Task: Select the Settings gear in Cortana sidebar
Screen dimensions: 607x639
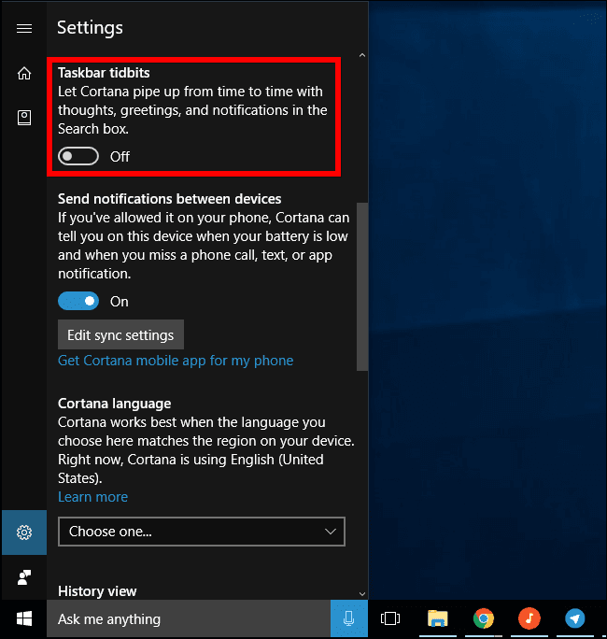Action: coord(24,532)
